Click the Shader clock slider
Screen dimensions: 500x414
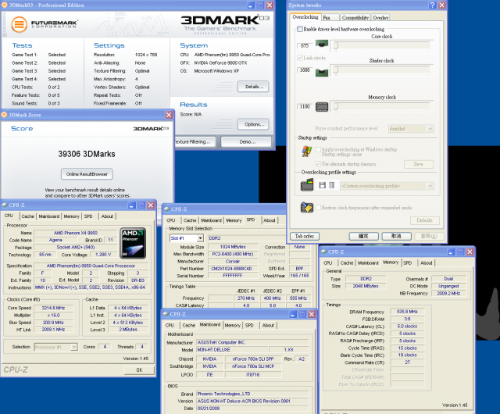[382, 70]
